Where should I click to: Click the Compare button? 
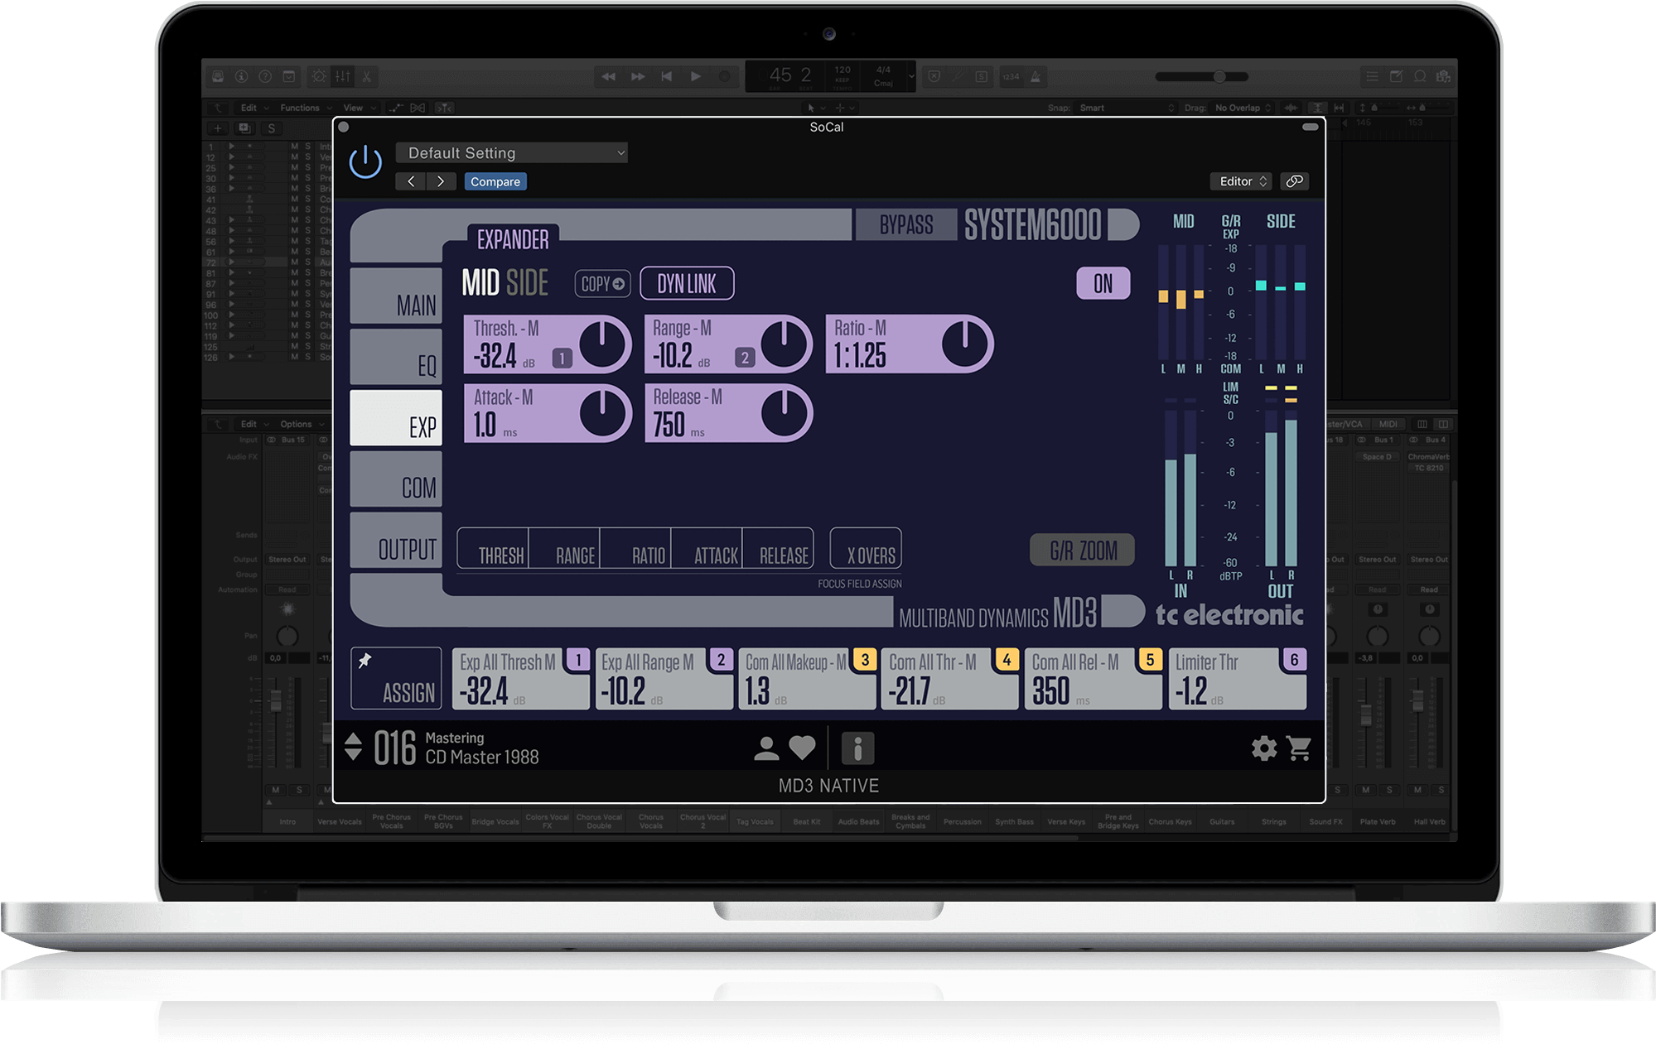(495, 180)
